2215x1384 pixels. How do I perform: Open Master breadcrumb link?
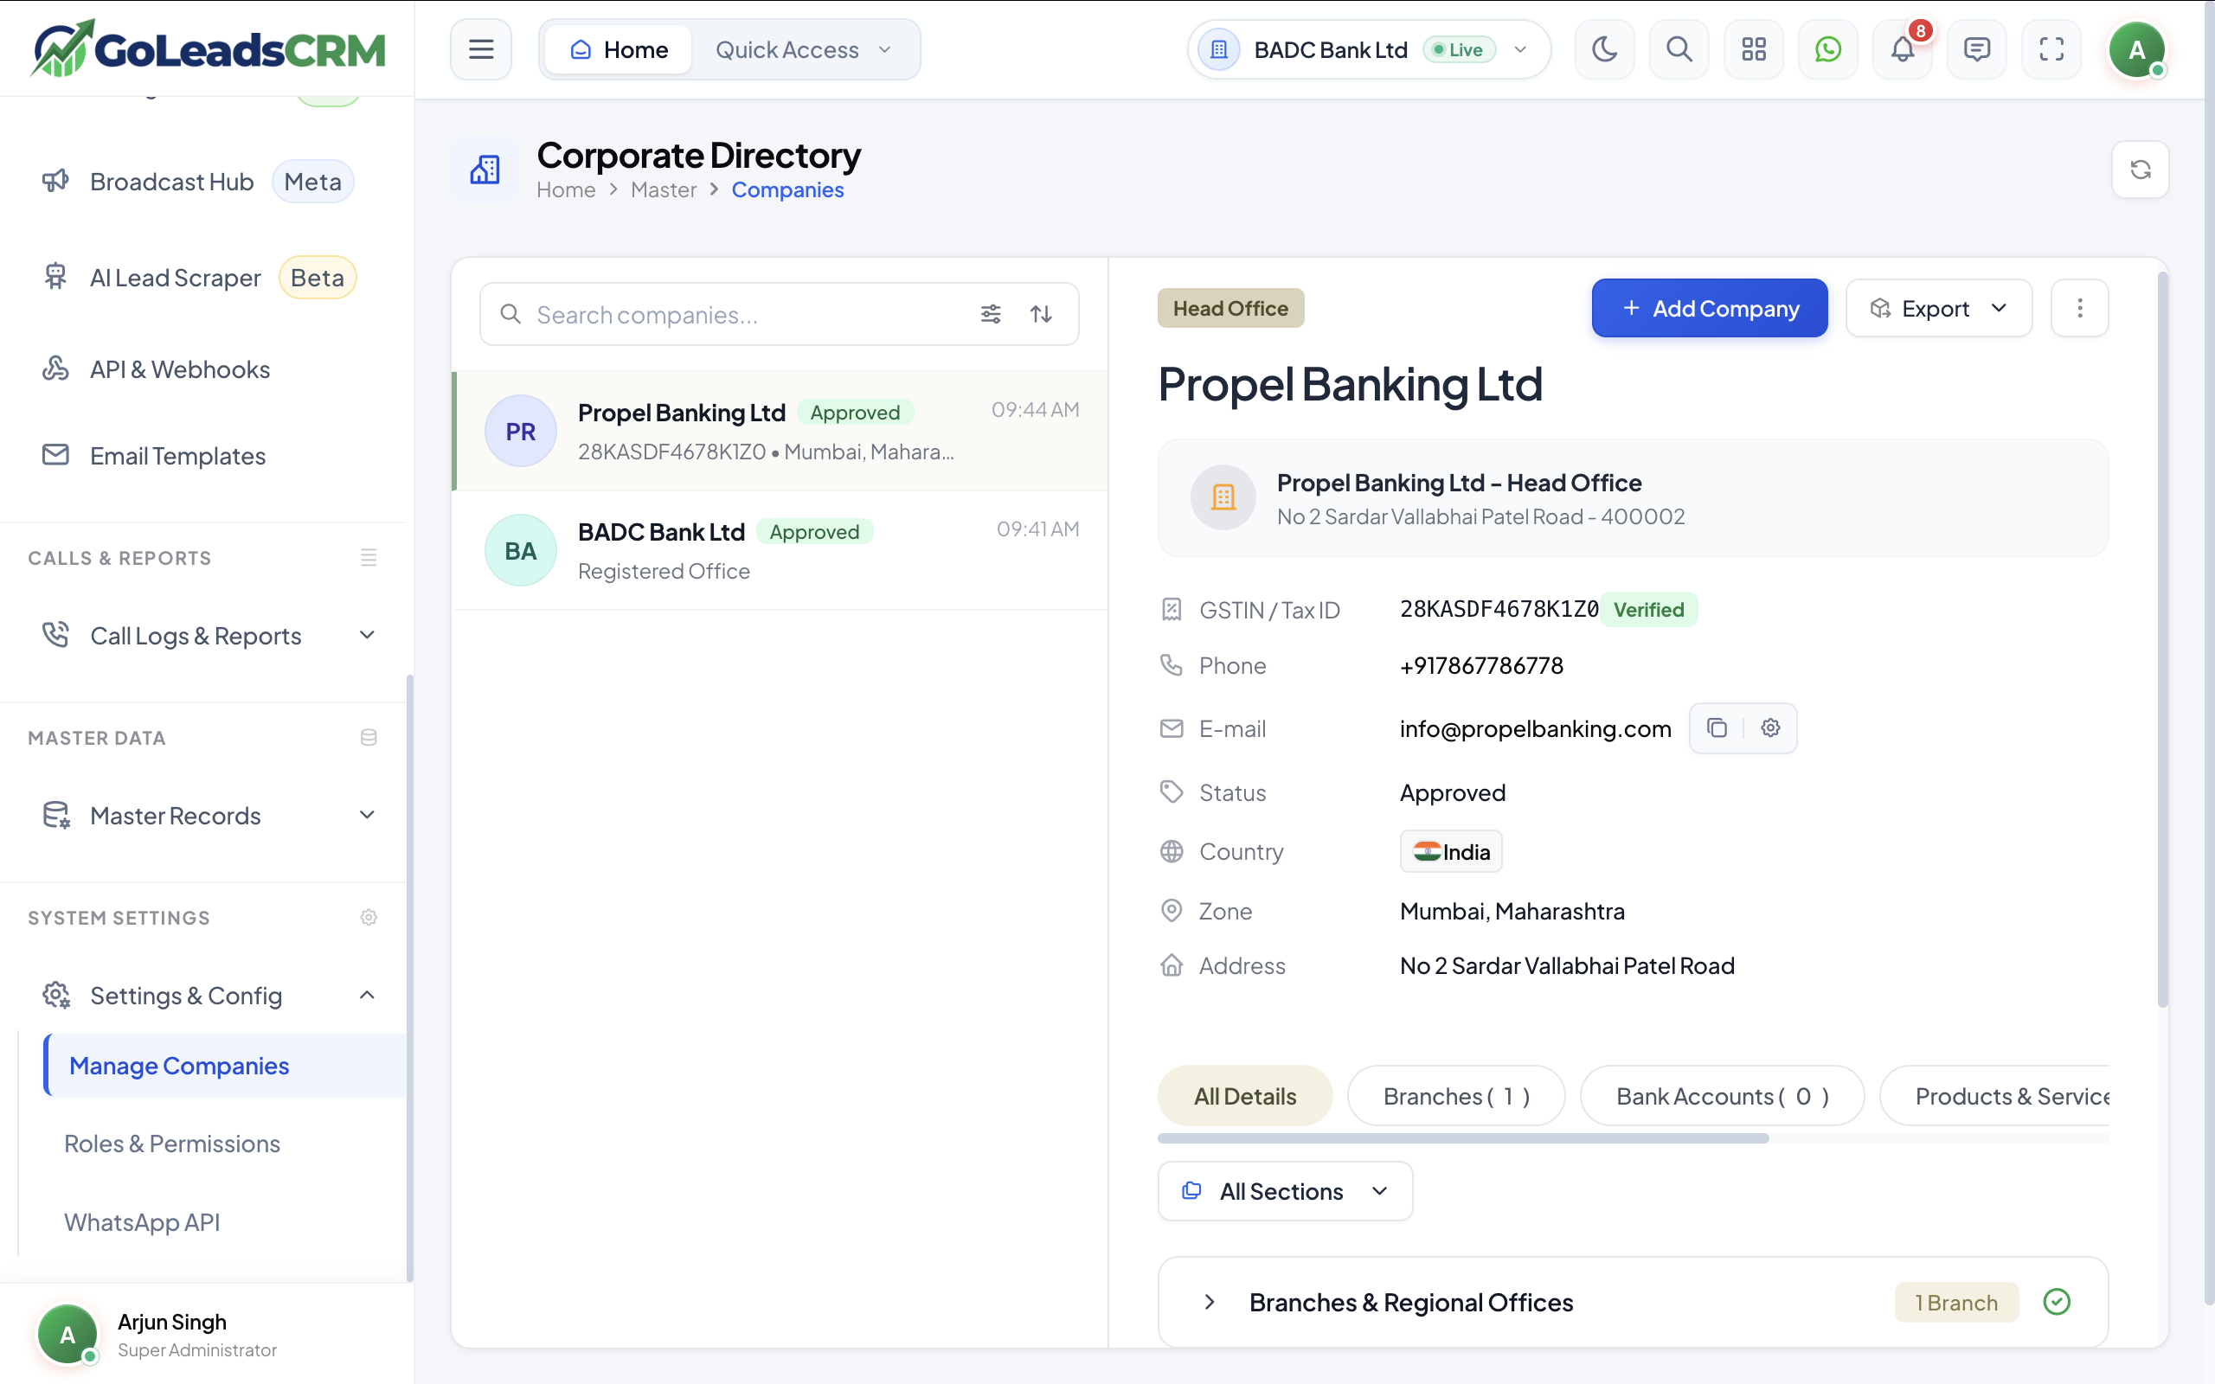click(663, 189)
